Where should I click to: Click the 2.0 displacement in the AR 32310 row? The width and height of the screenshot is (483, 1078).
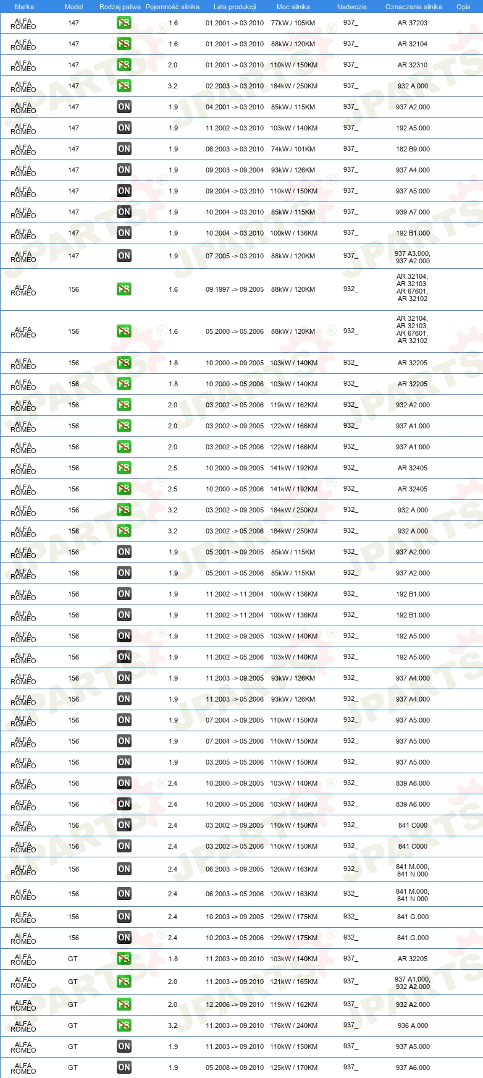point(172,65)
